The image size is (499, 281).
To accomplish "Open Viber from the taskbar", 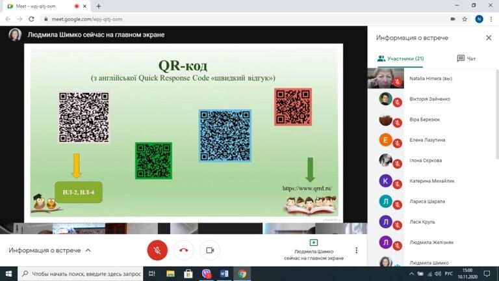I will tap(206, 274).
